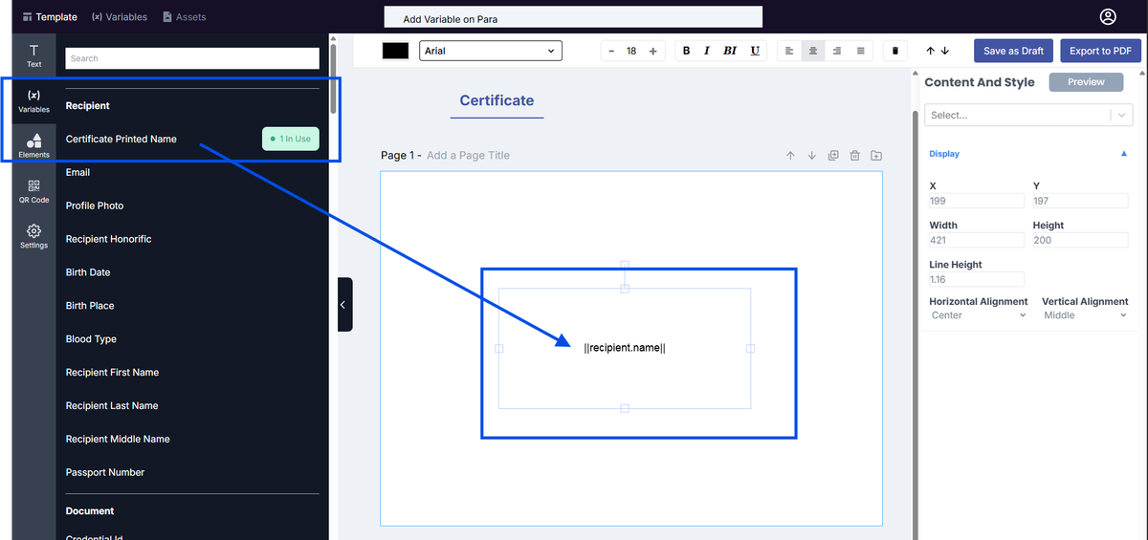Viewport: 1148px width, 540px height.
Task: Select Certificate Printed Name variable
Action: pyautogui.click(x=121, y=139)
